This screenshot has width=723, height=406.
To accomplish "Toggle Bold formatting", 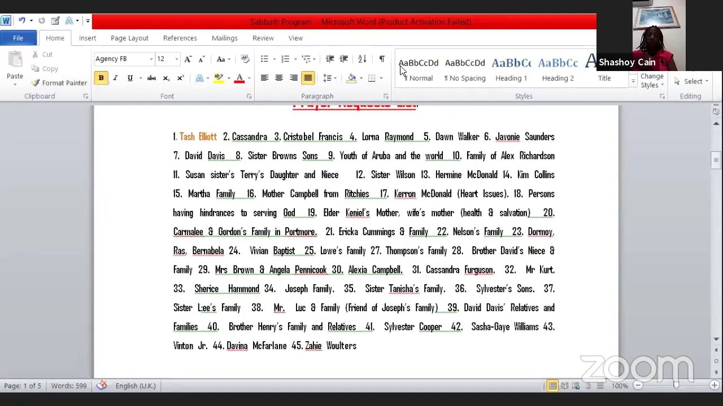I will (x=101, y=78).
